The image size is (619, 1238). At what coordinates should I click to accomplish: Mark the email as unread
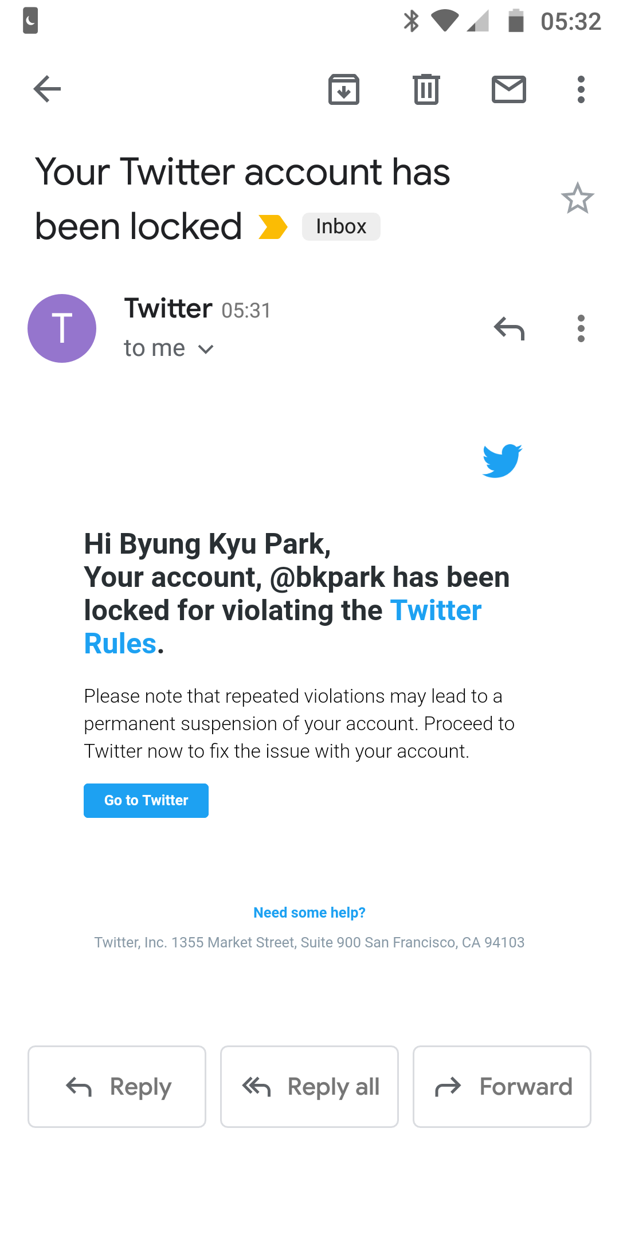coord(509,89)
